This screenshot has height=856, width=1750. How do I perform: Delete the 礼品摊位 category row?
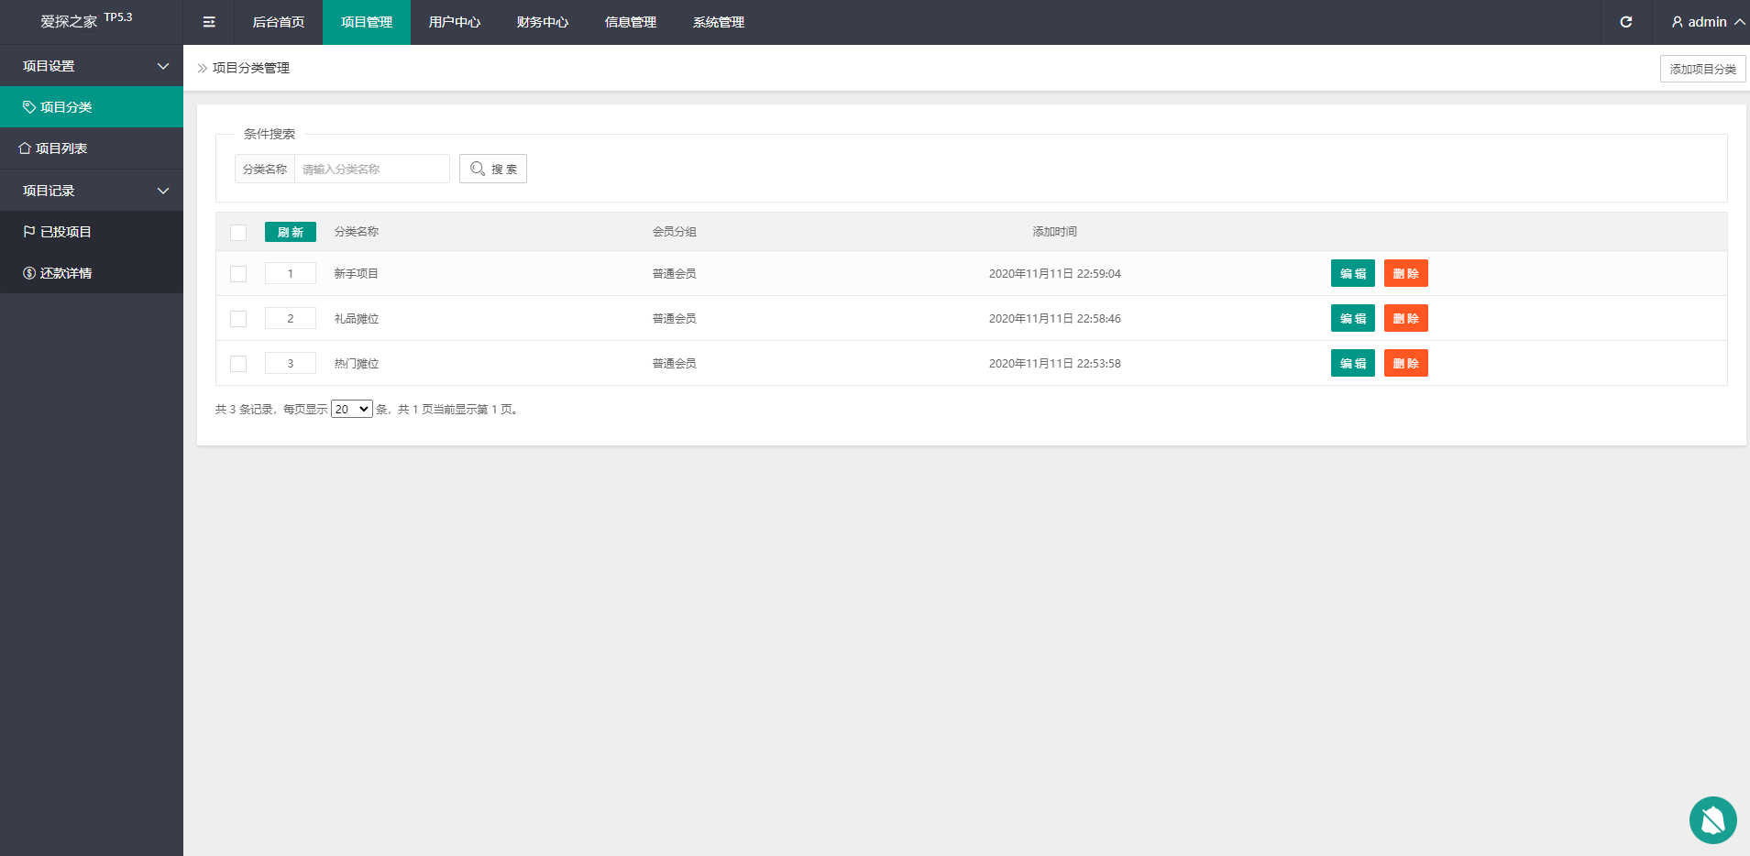tap(1405, 319)
